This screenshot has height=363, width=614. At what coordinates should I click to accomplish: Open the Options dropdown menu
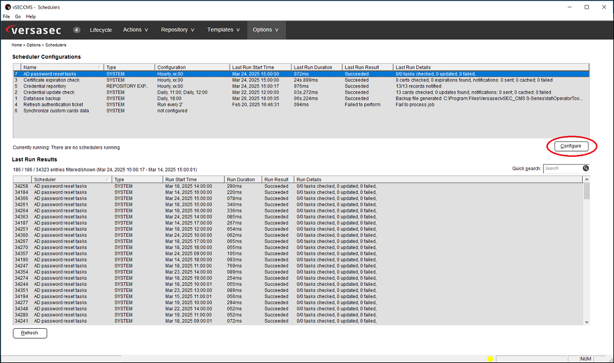click(266, 30)
